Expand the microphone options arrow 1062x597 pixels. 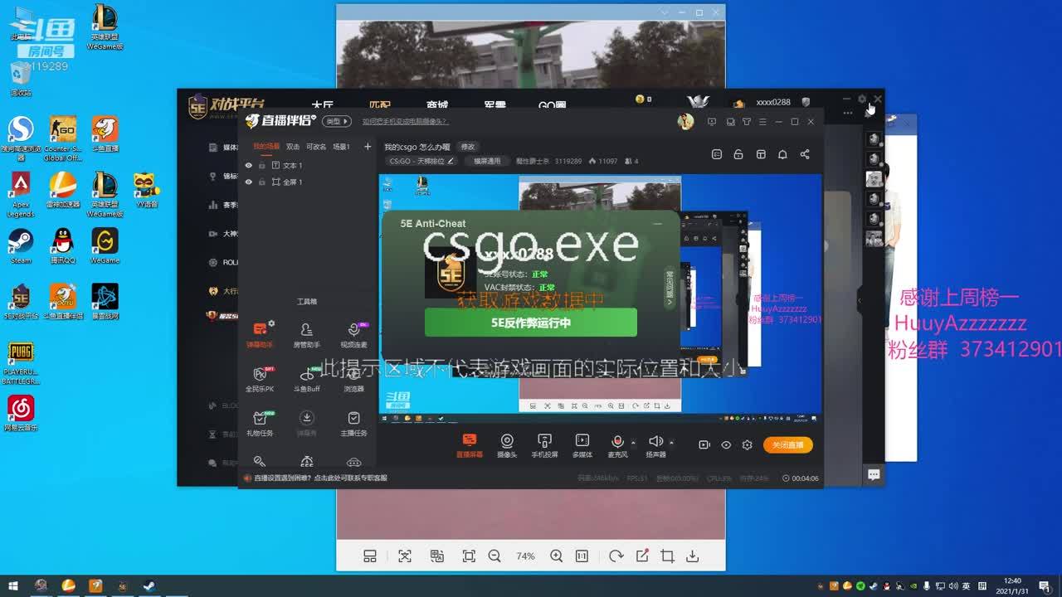coord(633,442)
